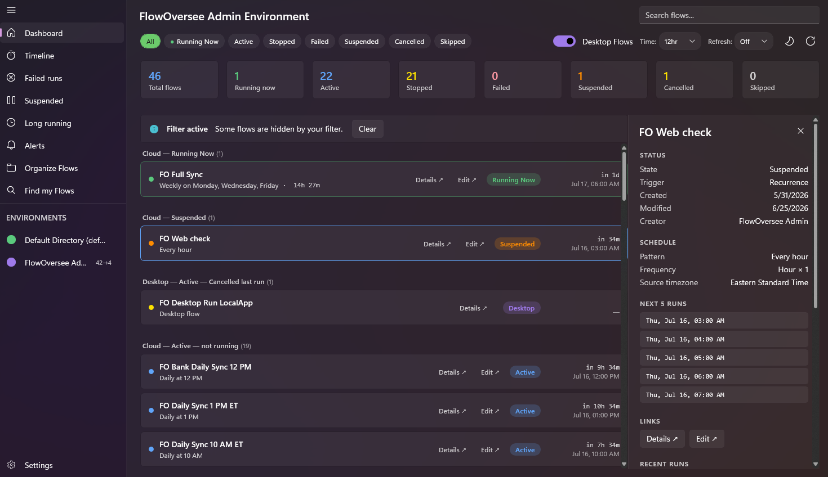Go to Timeline in the sidebar
Screen dimensions: 828x477
coord(62,55)
